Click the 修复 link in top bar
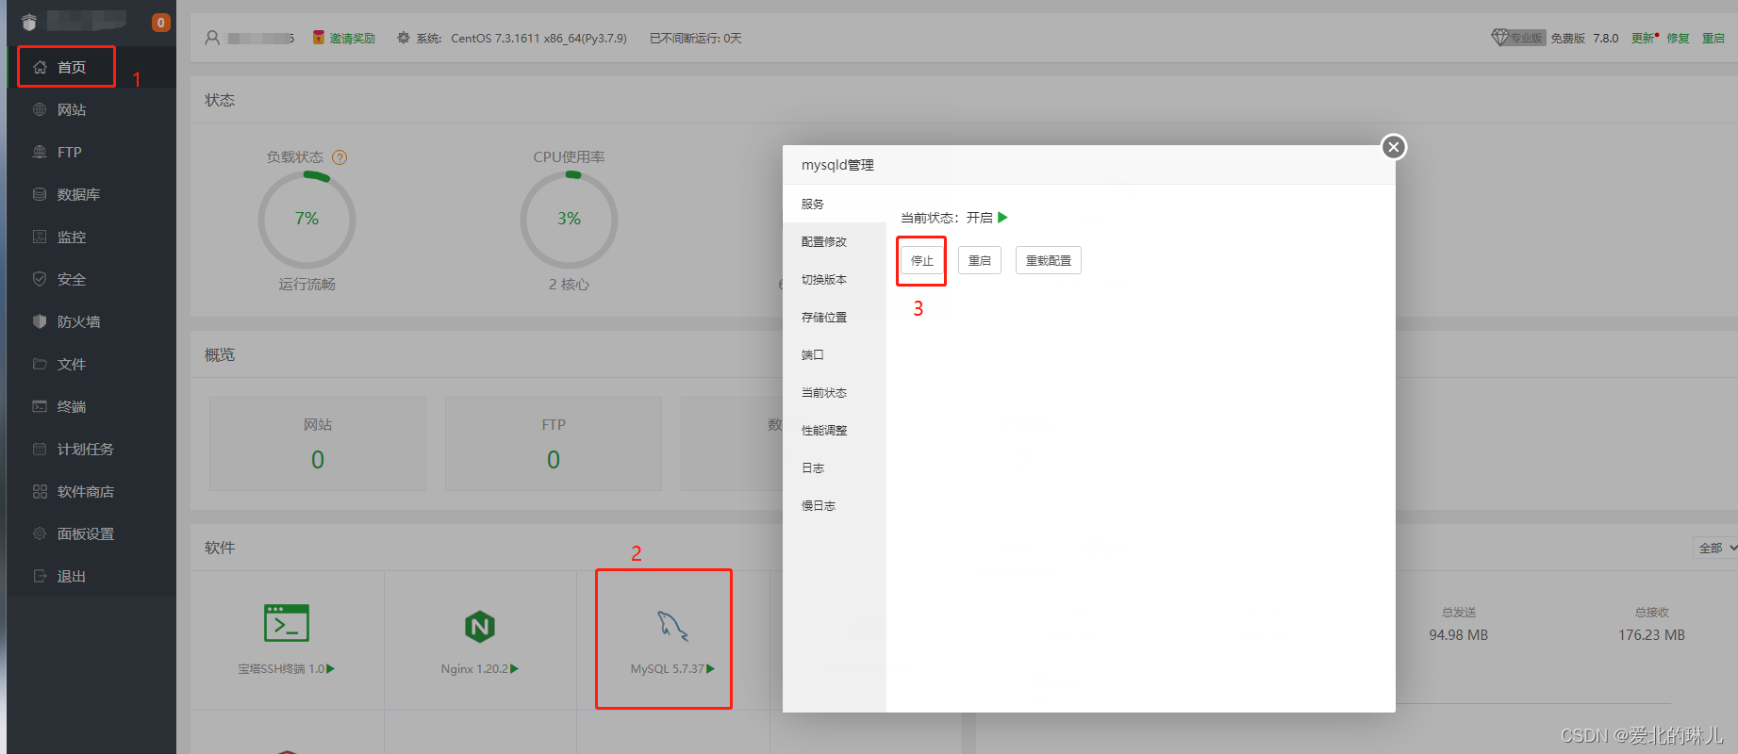The image size is (1738, 754). [1678, 39]
